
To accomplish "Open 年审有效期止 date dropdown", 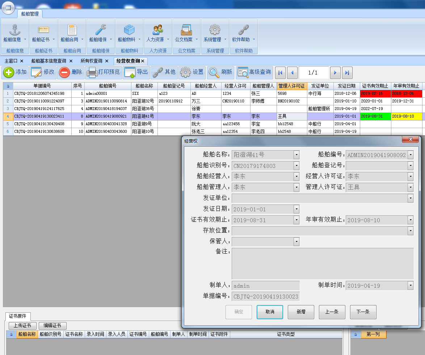I will (x=411, y=220).
